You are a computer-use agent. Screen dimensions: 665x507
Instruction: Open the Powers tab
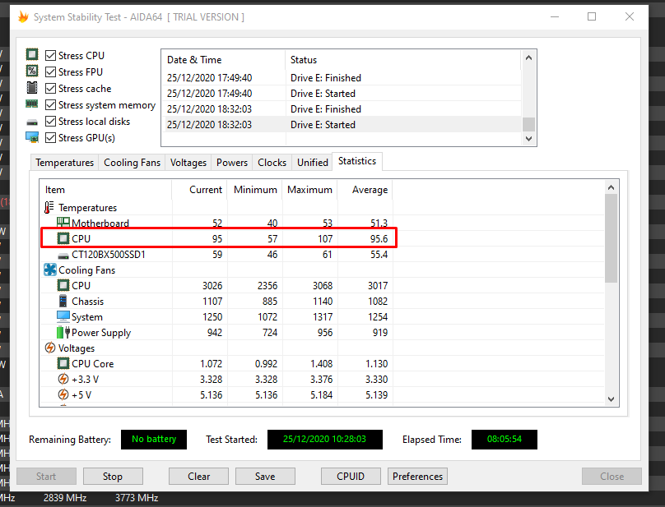click(232, 163)
